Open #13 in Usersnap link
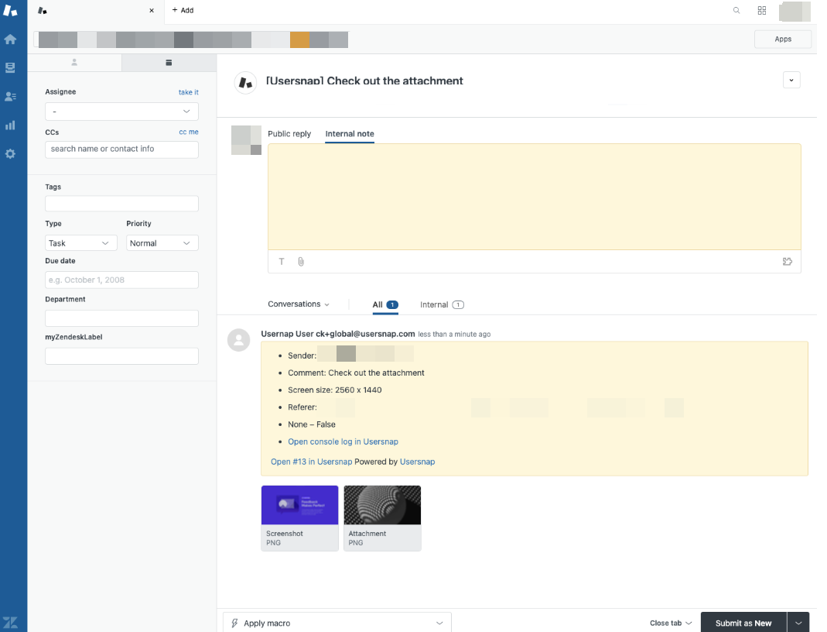The image size is (827, 632). 311,462
